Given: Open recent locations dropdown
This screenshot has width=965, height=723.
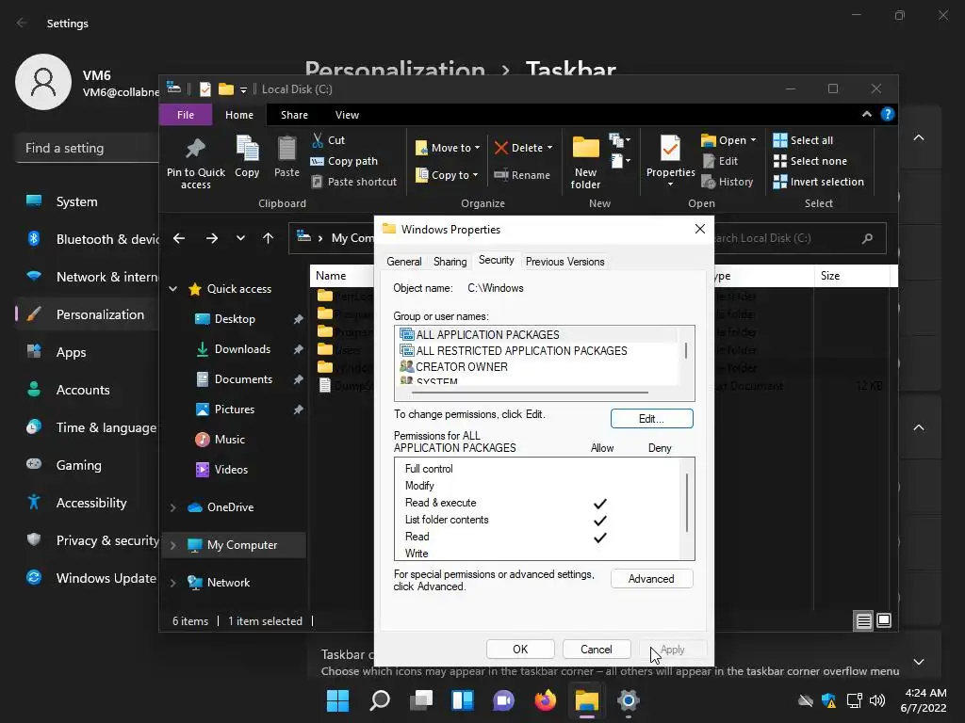Looking at the screenshot, I should point(240,238).
